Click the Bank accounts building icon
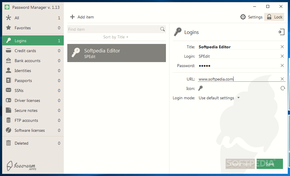This screenshot has width=290, height=176. (x=8, y=61)
